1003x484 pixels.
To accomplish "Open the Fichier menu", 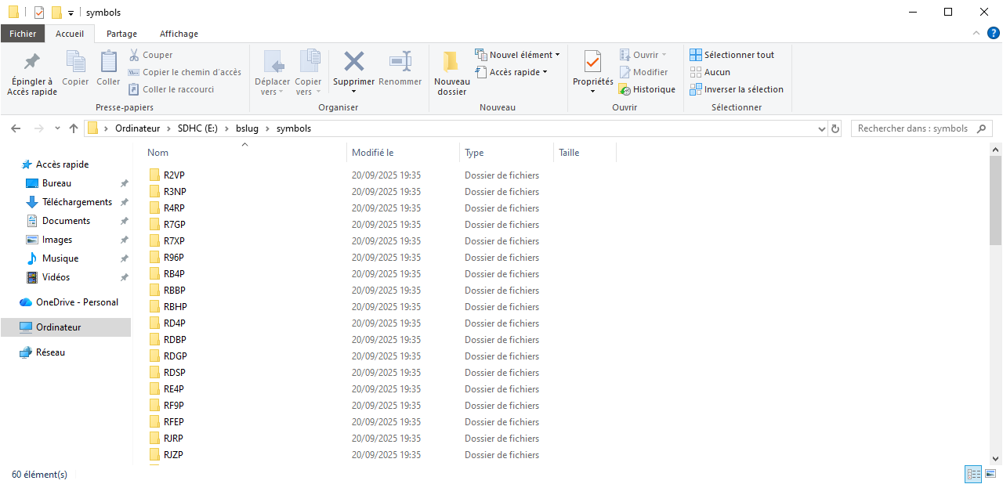I will (x=23, y=34).
